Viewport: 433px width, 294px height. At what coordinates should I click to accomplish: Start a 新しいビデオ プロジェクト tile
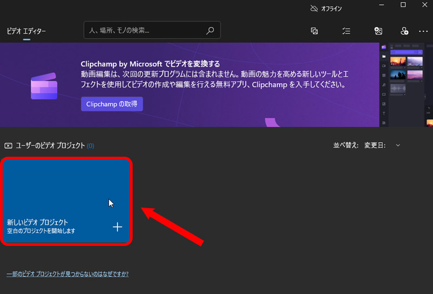66,201
